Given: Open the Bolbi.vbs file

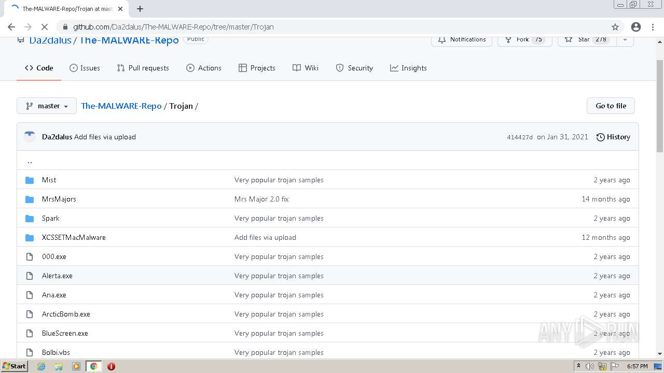Looking at the screenshot, I should [56, 353].
